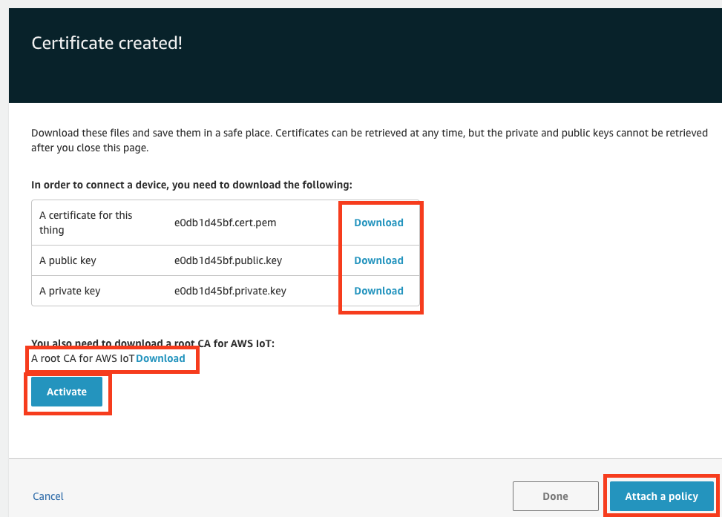Select the e0db1d45bf.private.key filename text

tap(230, 291)
